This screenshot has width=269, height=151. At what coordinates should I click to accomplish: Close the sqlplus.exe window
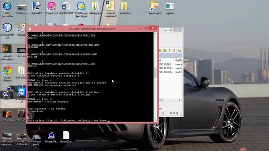(153, 28)
